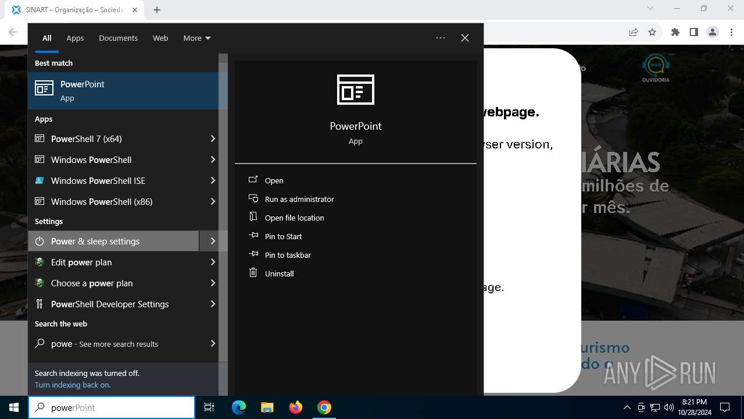
Task: Click the PowerShell Developer Settings icon
Action: tap(40, 304)
